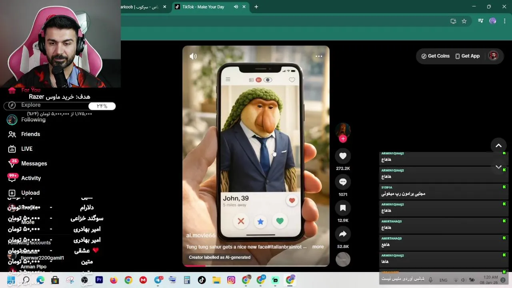Open the TikTok profile avatar menu

(493, 56)
